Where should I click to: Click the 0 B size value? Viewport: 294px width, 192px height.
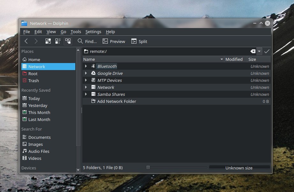point(266,101)
